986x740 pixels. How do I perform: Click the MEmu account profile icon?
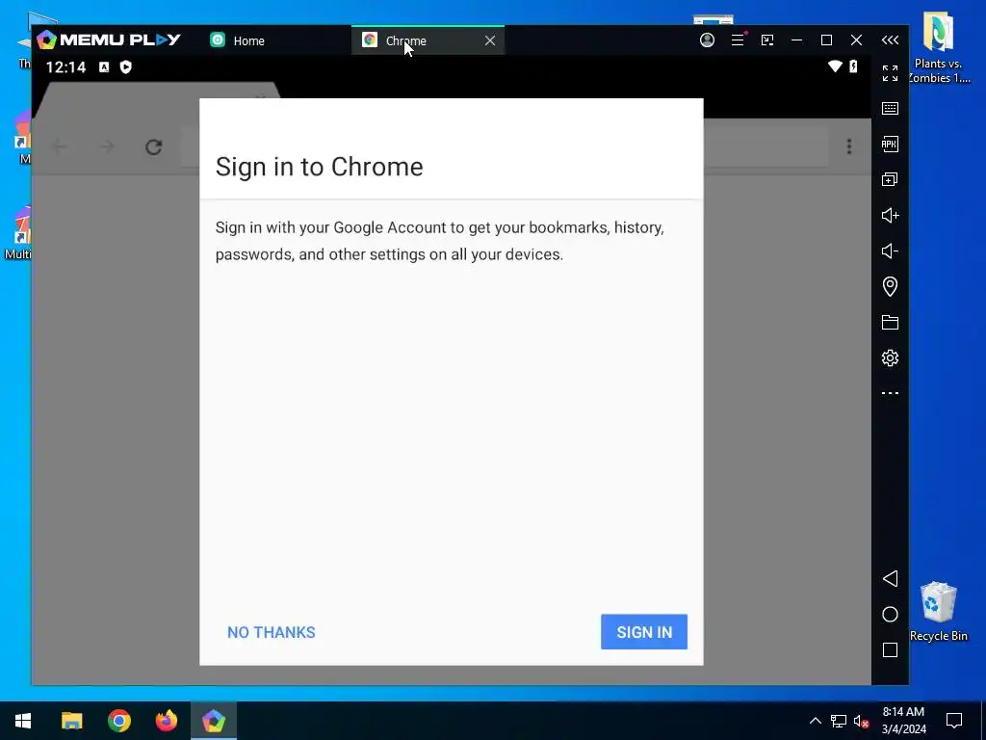coord(707,40)
